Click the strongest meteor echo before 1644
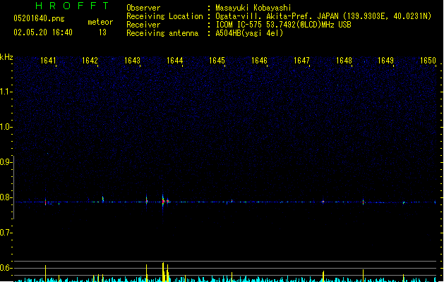 click(x=163, y=201)
